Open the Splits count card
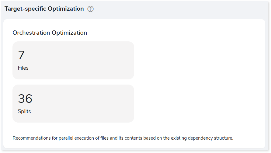271x153 pixels. tap(73, 103)
